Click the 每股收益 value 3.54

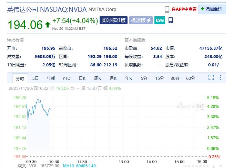coord(158,57)
